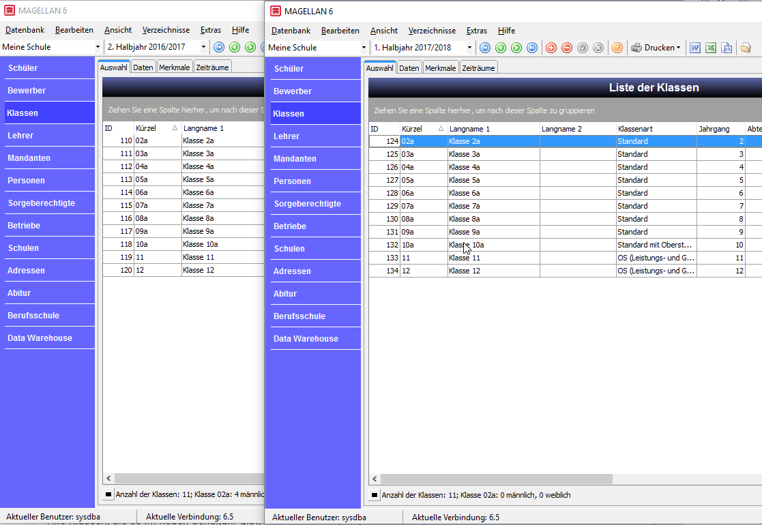Go to first record in right window
The height and width of the screenshot is (525, 762).
point(485,48)
